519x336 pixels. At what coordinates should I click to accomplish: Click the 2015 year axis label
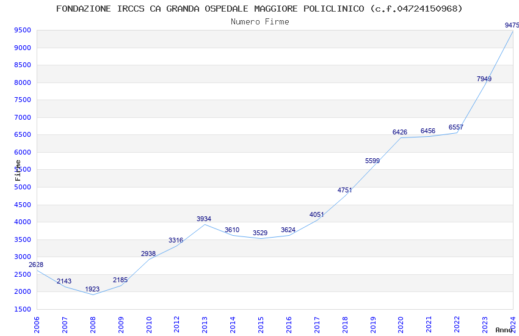point(261,324)
